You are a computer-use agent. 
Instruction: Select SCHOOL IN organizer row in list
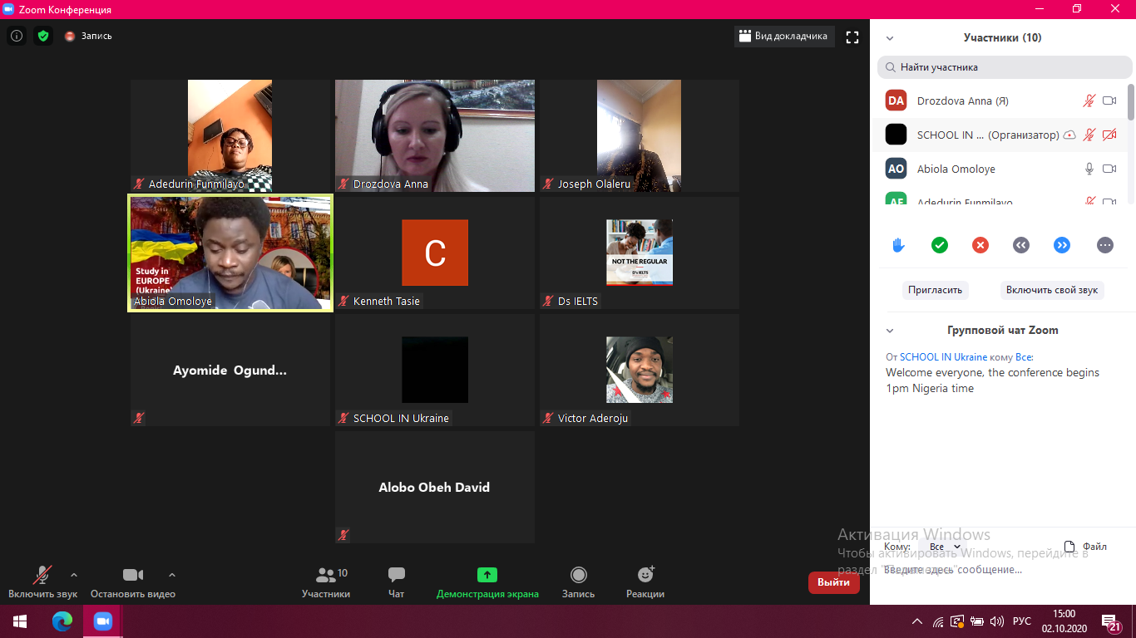(x=1002, y=135)
